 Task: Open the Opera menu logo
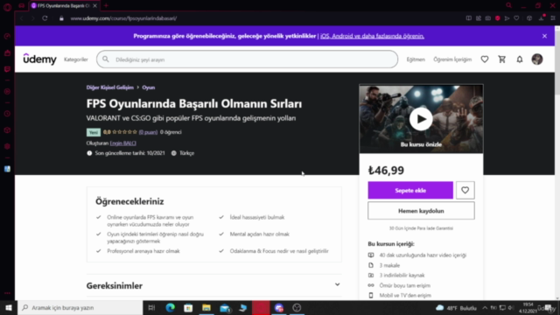(7, 7)
